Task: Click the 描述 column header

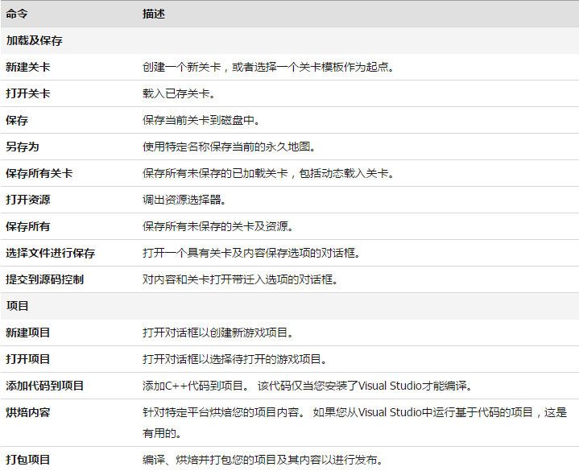Action: pos(154,14)
